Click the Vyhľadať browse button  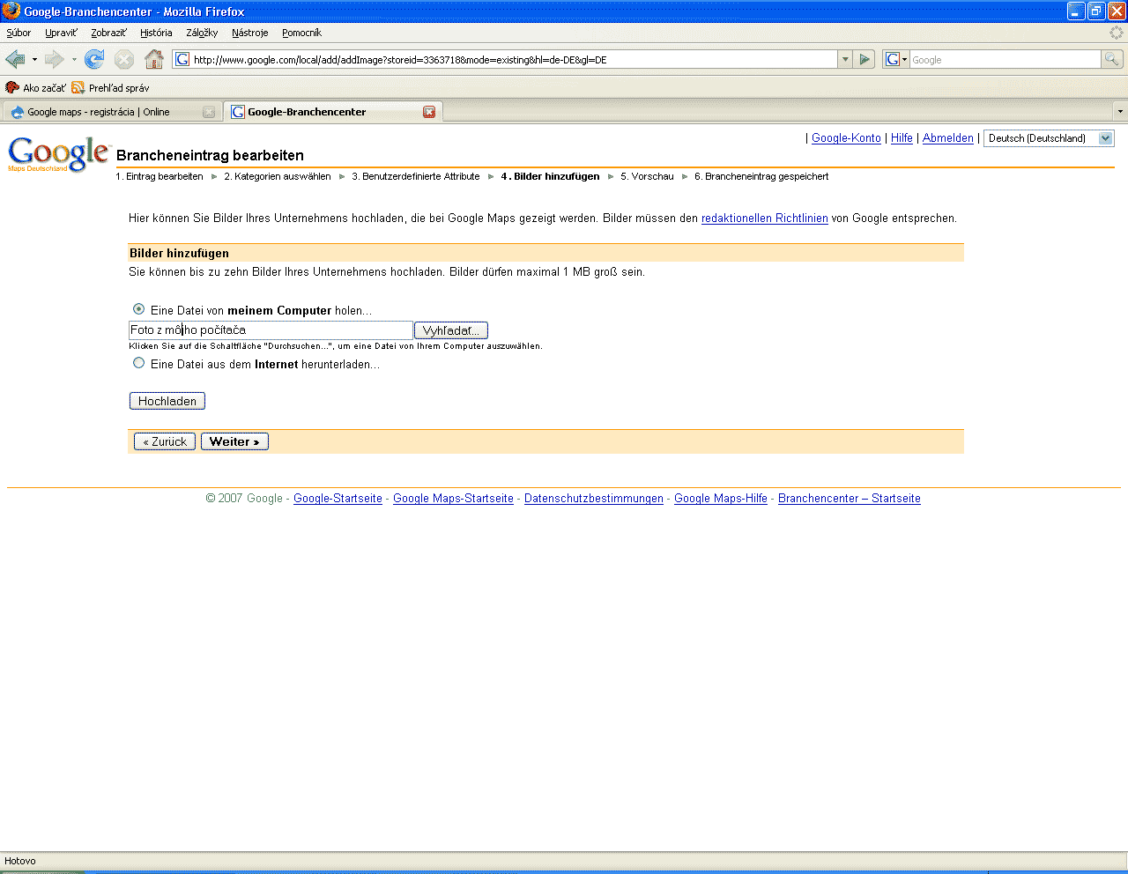click(451, 330)
